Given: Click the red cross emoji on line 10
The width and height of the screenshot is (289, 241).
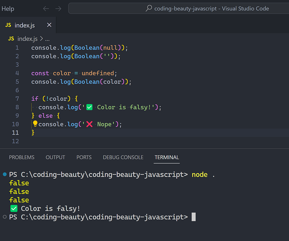Looking at the screenshot, I should pos(90,124).
